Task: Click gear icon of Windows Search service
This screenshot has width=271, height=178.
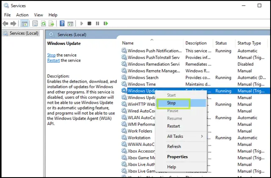Action: pyautogui.click(x=124, y=77)
